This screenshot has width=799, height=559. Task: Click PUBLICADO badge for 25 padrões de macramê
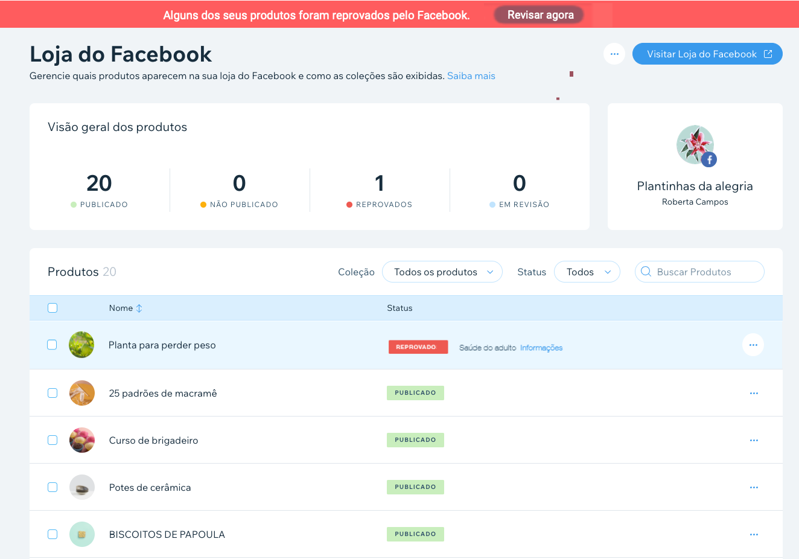click(415, 393)
